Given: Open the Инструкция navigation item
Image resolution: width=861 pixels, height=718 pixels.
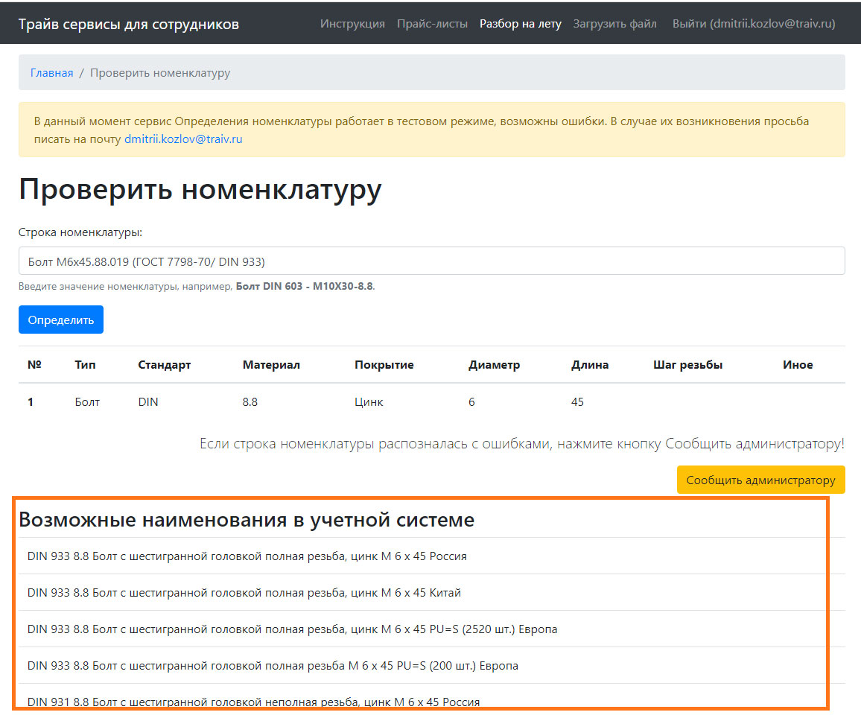Looking at the screenshot, I should tap(352, 24).
